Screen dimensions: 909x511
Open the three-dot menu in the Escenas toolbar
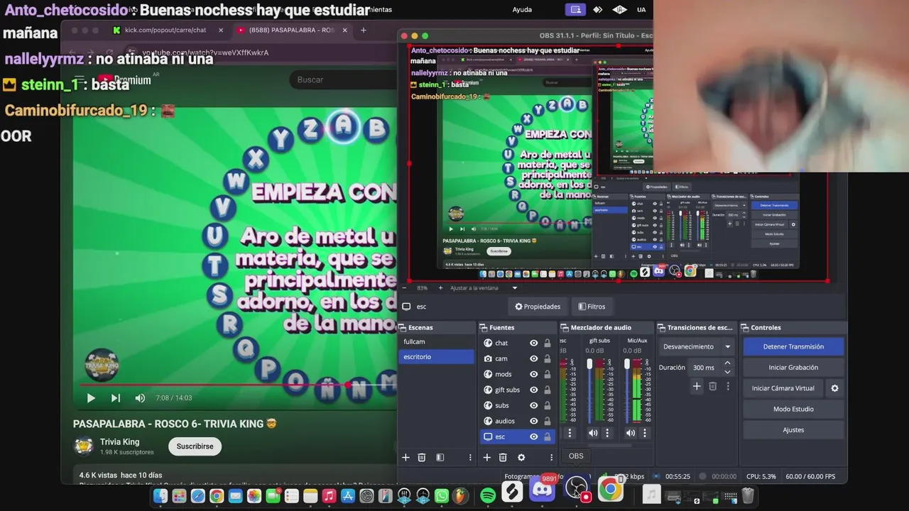[x=470, y=458]
